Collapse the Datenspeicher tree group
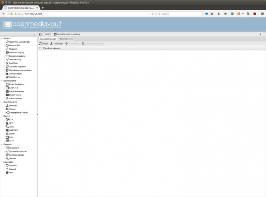Viewport: 266px width, 197px height. click(x=2, y=81)
